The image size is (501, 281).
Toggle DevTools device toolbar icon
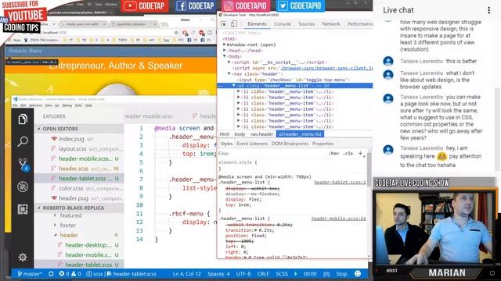point(234,24)
